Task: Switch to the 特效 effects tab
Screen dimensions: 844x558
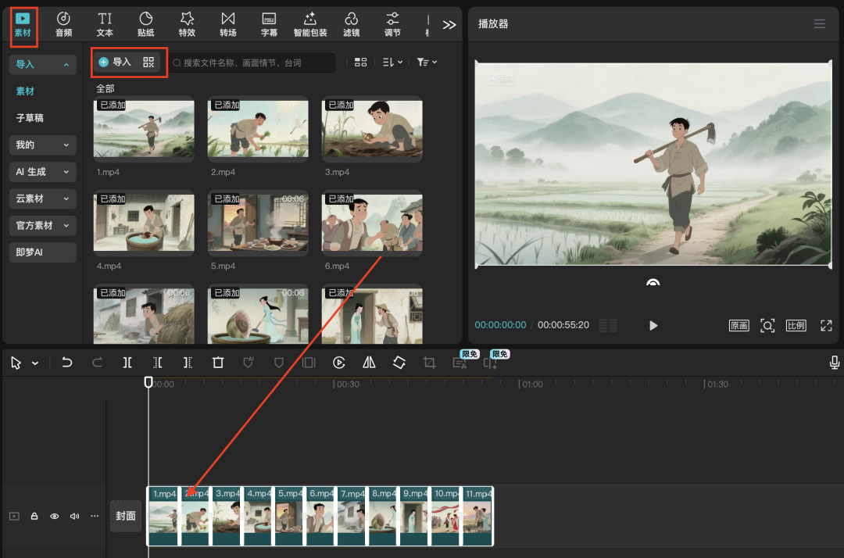Action: (187, 23)
